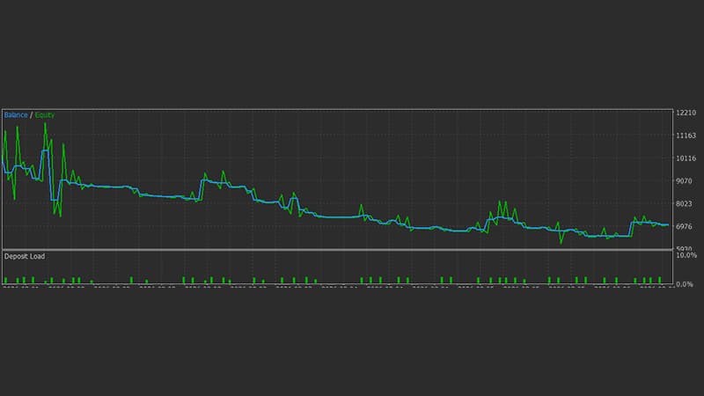Click the 0.0% deposit load label
Viewport: 704px width, 396px height.
(685, 284)
